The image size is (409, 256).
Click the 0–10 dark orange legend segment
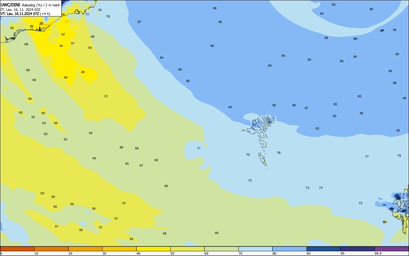coord(17,249)
